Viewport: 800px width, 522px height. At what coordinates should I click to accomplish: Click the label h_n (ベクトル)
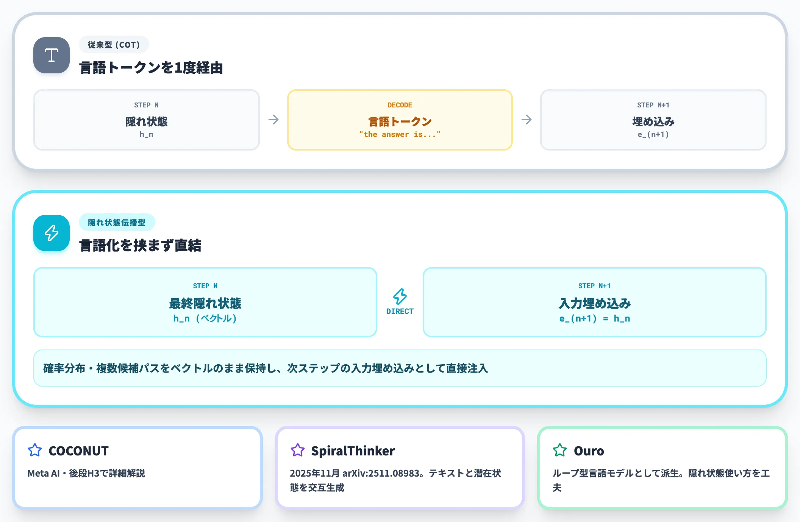click(205, 318)
